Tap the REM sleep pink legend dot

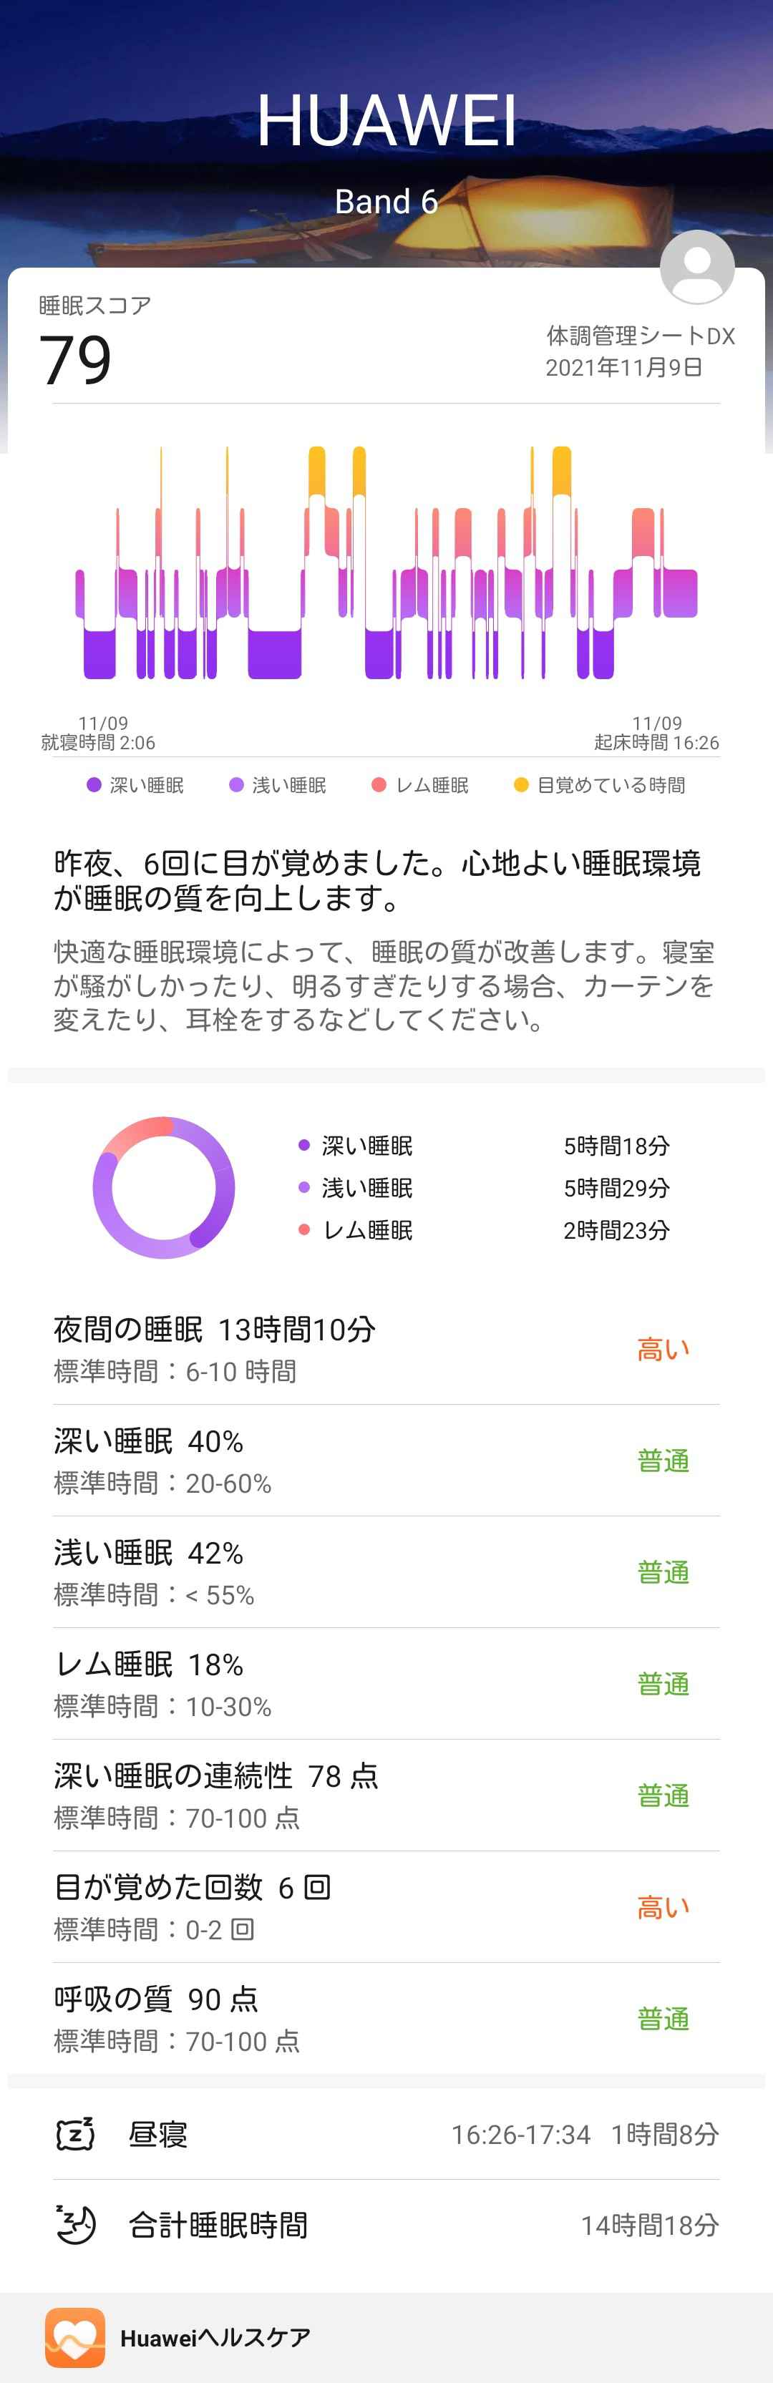click(x=379, y=784)
